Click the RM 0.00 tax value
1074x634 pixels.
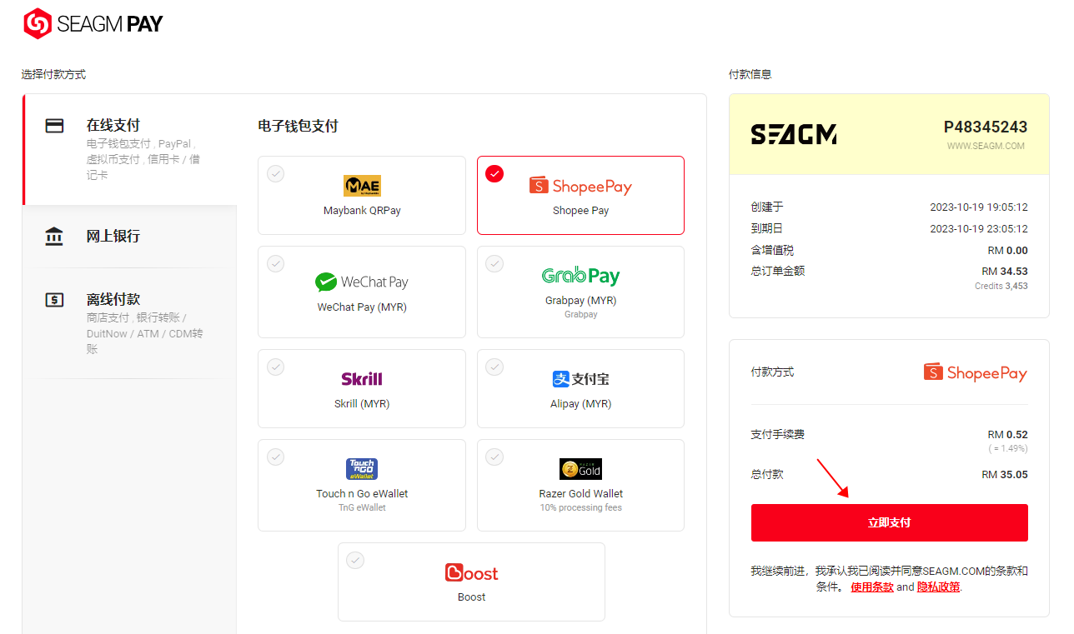click(1007, 251)
